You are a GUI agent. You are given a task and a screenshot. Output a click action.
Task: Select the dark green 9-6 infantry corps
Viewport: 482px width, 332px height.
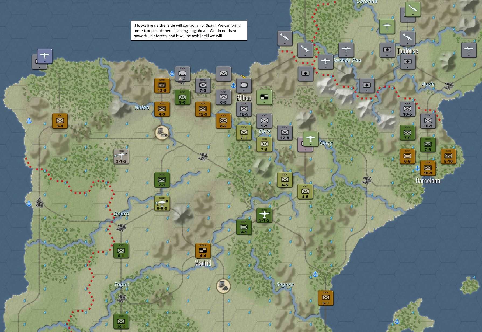click(182, 97)
